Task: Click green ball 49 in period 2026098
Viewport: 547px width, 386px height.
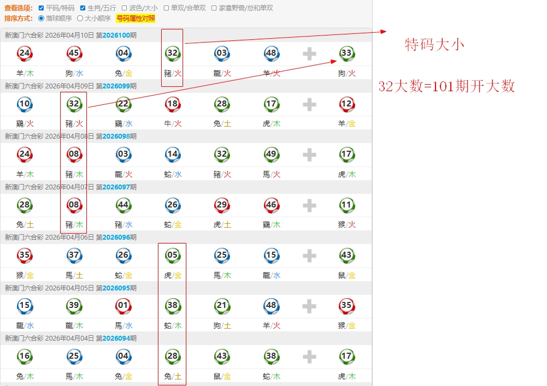Action: [x=271, y=154]
